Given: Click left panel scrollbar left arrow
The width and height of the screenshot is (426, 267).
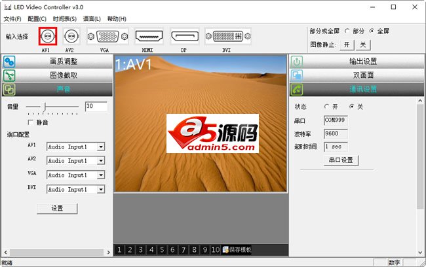Looking at the screenshot, I should (x=6, y=253).
